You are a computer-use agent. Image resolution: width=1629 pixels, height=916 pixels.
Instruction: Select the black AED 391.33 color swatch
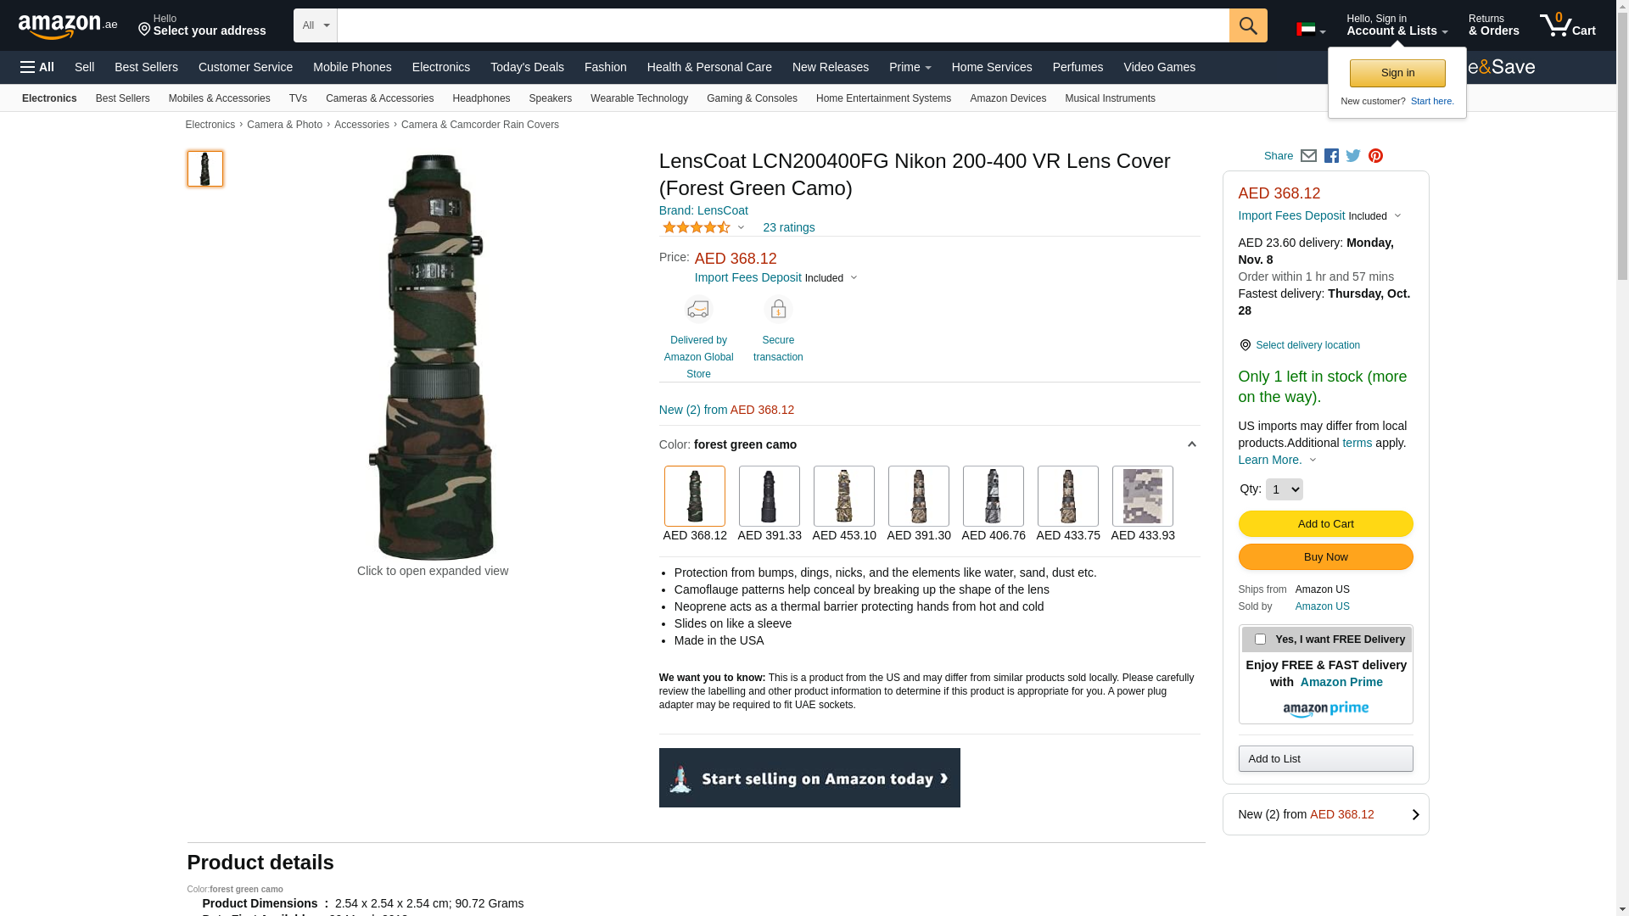(769, 496)
